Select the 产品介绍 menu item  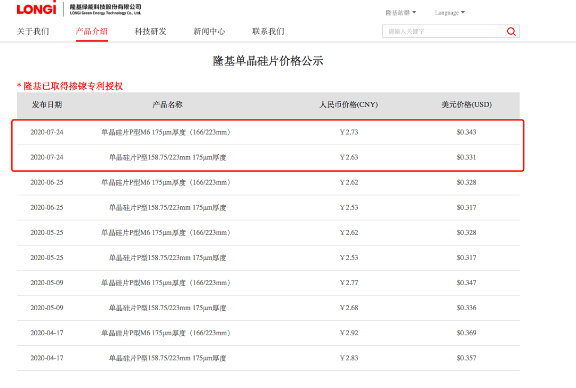tap(92, 31)
